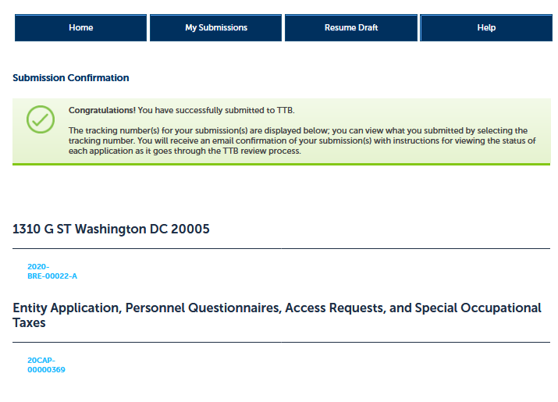Click 'TTB review process' text in banner

265,151
